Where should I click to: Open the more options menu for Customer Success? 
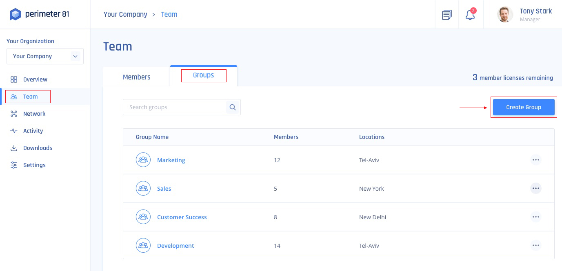click(x=536, y=217)
